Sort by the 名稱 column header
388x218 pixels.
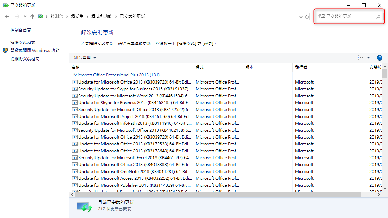pos(131,67)
